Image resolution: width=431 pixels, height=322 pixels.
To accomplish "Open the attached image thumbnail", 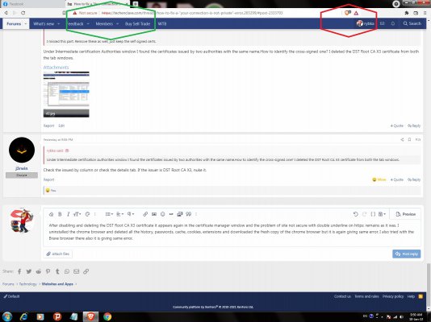I will pyautogui.click(x=66, y=94).
